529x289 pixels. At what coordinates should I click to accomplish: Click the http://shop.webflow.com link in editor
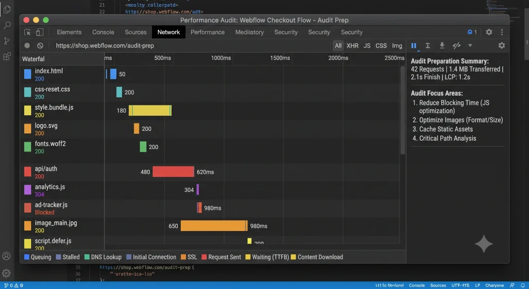point(164,12)
